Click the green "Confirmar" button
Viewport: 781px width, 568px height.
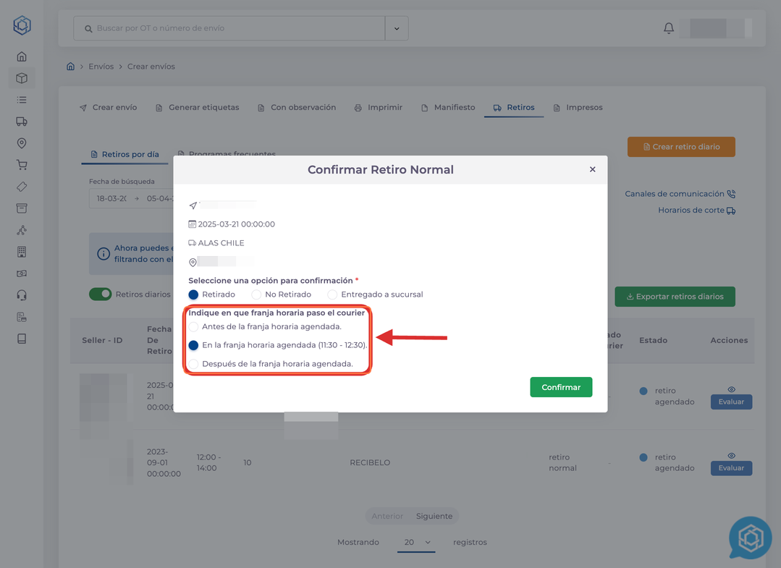tap(561, 387)
